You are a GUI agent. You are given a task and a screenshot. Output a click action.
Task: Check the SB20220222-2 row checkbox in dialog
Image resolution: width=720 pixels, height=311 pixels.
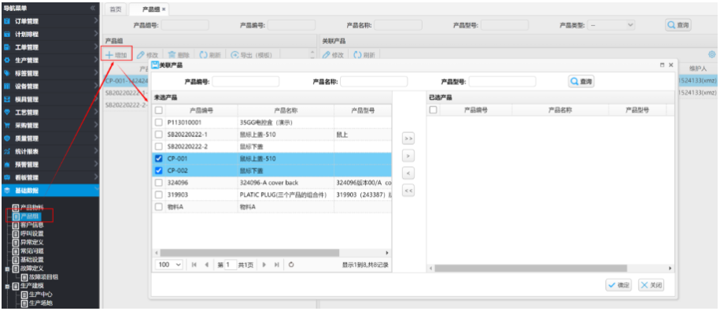[158, 146]
